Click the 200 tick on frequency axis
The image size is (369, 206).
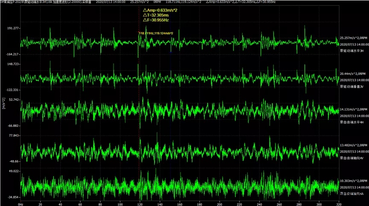(219, 204)
